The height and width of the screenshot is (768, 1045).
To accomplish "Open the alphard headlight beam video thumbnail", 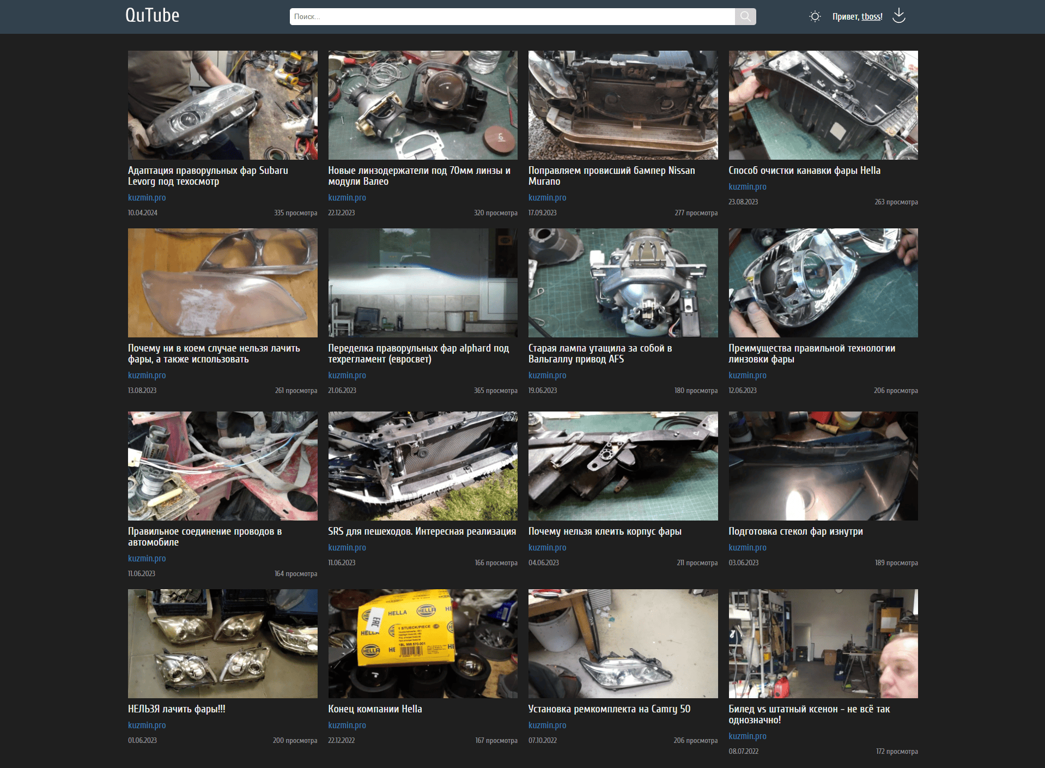I will click(422, 283).
